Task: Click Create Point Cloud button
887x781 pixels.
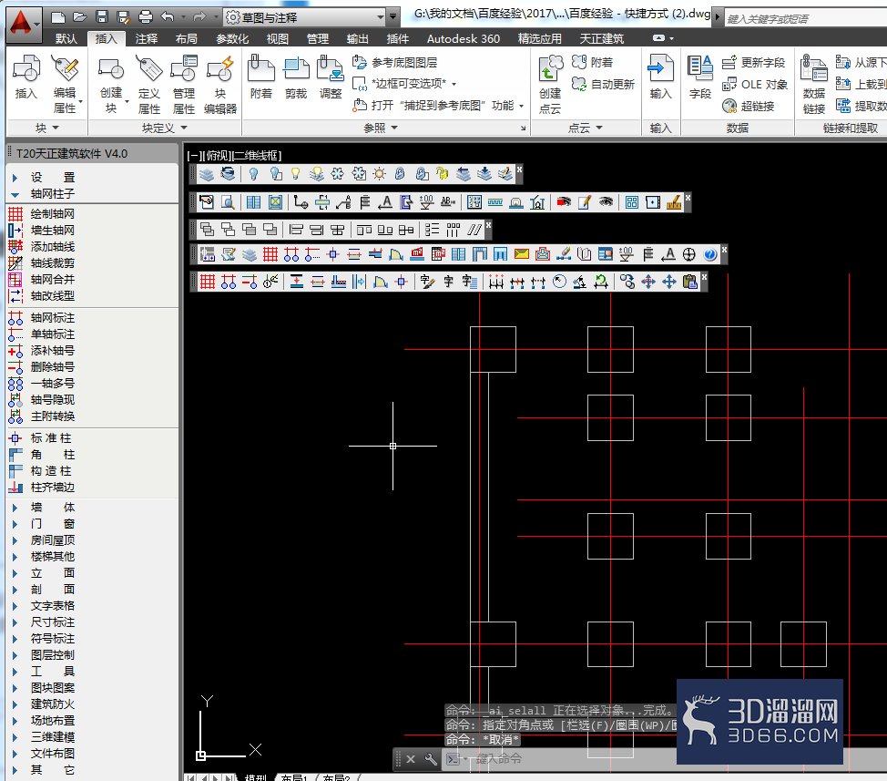Action: [550, 84]
